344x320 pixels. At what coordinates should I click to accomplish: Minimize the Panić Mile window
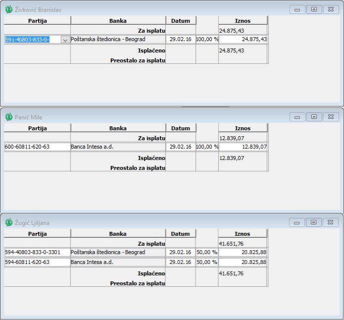tap(297, 117)
